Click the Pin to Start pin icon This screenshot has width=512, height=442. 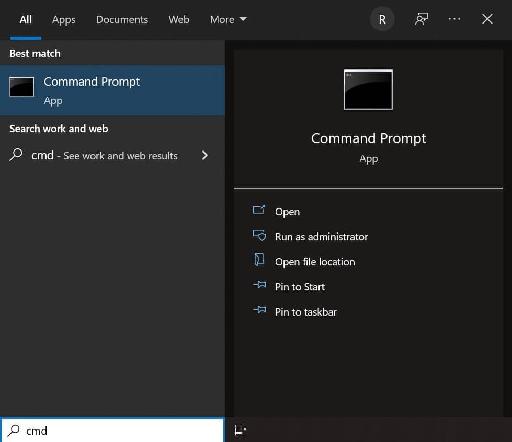pyautogui.click(x=259, y=285)
